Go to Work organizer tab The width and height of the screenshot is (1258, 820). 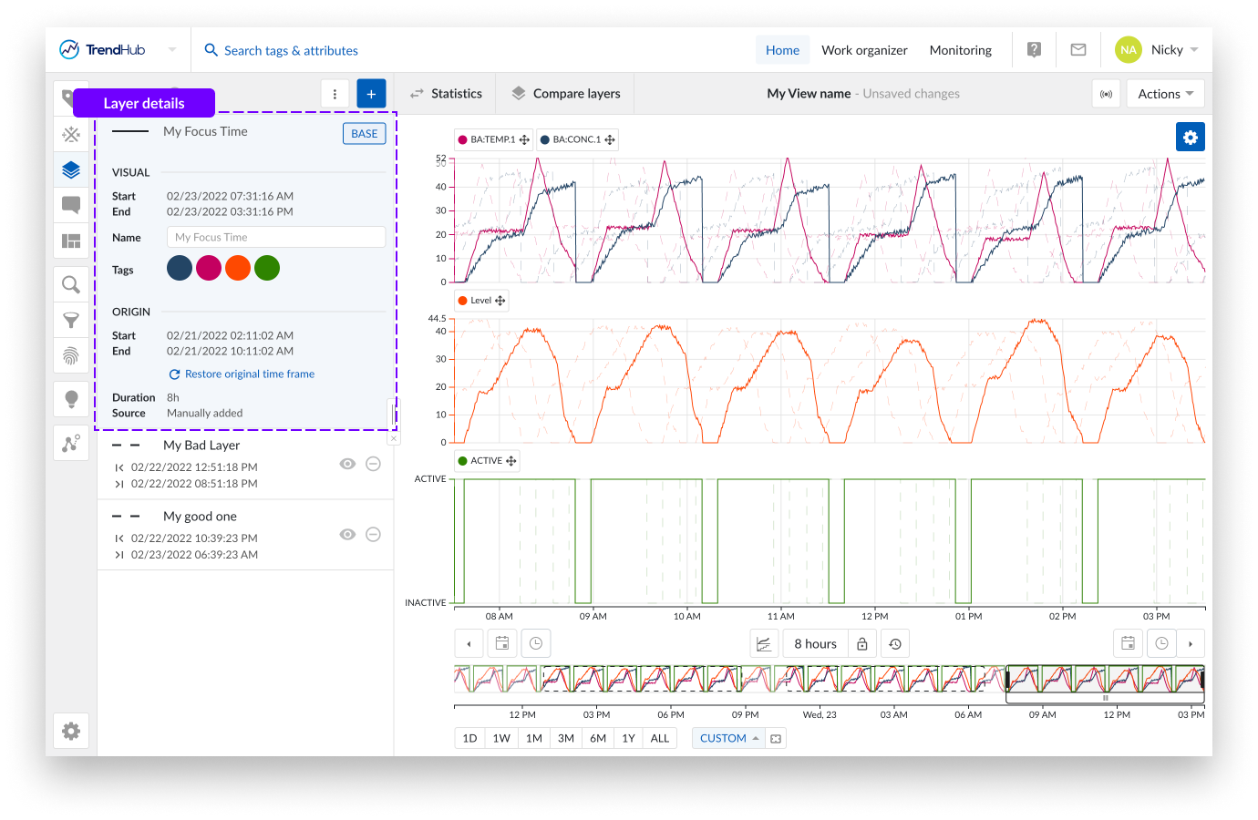click(864, 50)
